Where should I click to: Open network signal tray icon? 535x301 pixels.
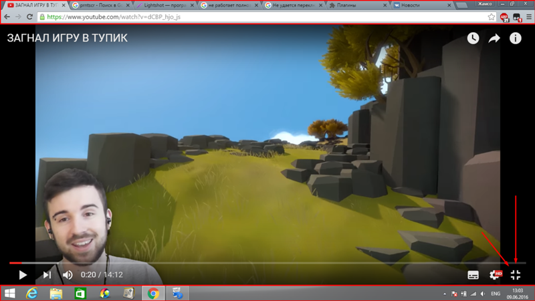pyautogui.click(x=473, y=294)
